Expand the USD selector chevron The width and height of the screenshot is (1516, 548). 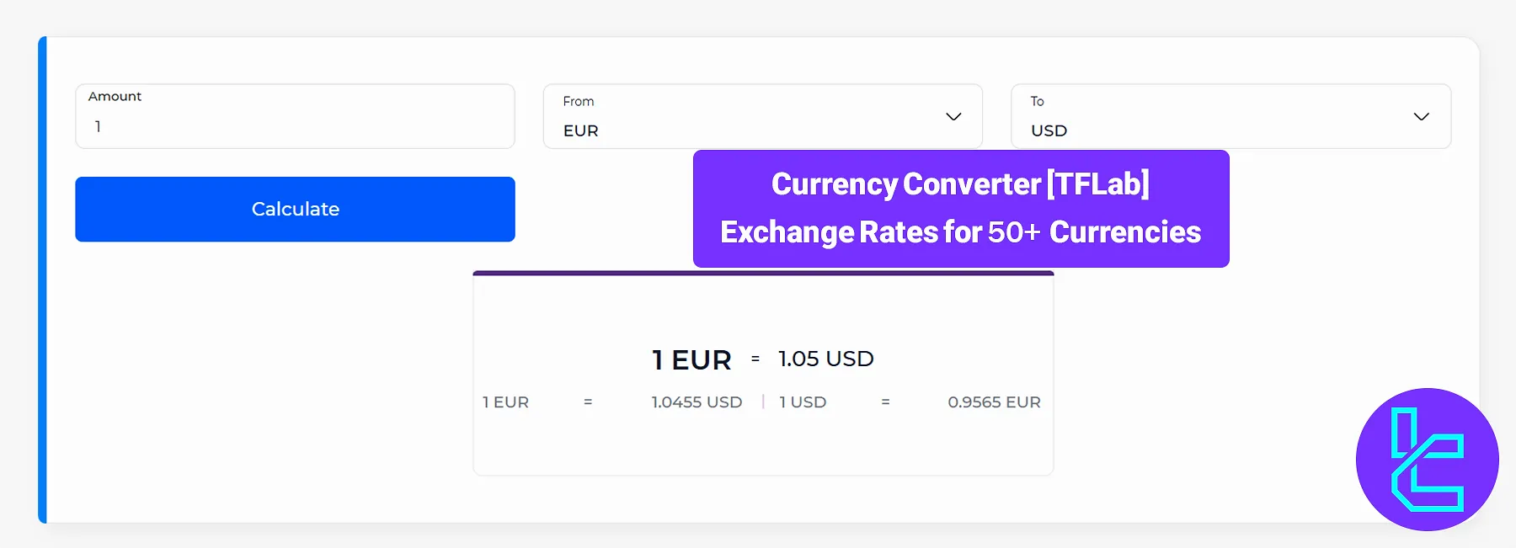(x=1422, y=116)
